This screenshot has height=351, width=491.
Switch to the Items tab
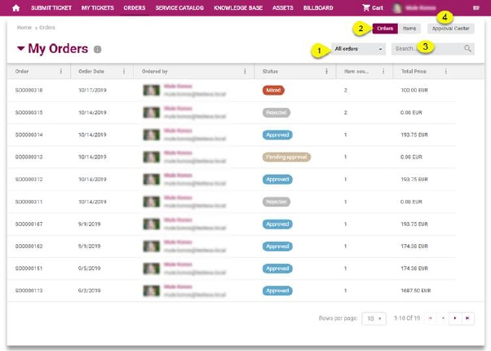(409, 29)
